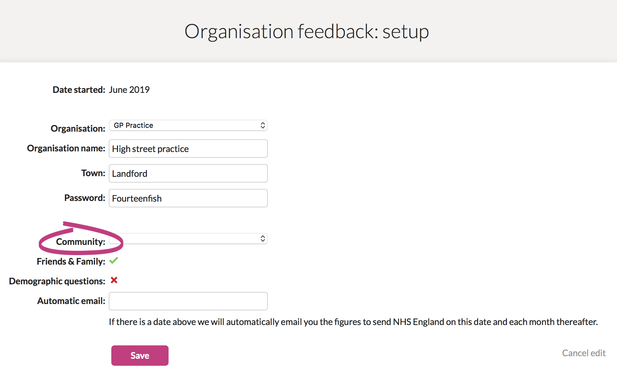The height and width of the screenshot is (374, 617).
Task: Click the Cancel edit link
Action: 584,353
